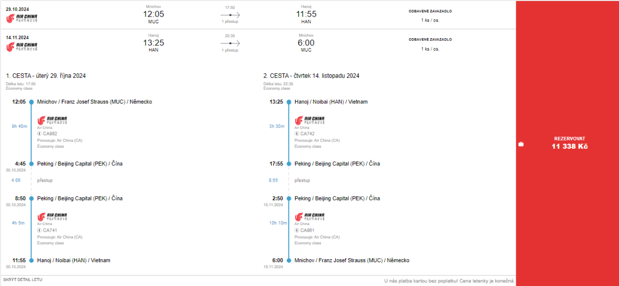
Task: Click Air China logo in the 29.10.2024 summary row
Action: pos(22,19)
